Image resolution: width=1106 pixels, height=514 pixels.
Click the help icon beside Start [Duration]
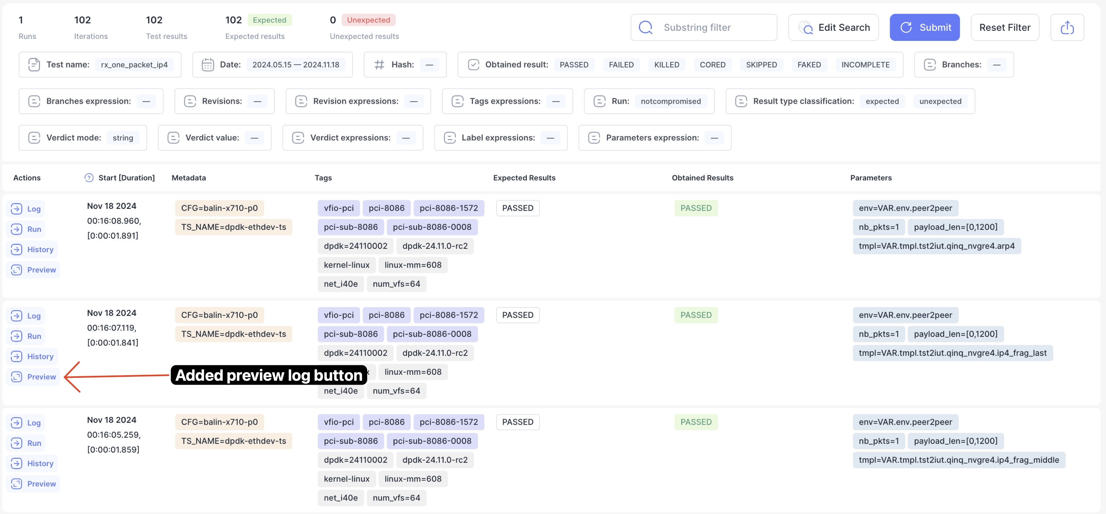(x=89, y=178)
